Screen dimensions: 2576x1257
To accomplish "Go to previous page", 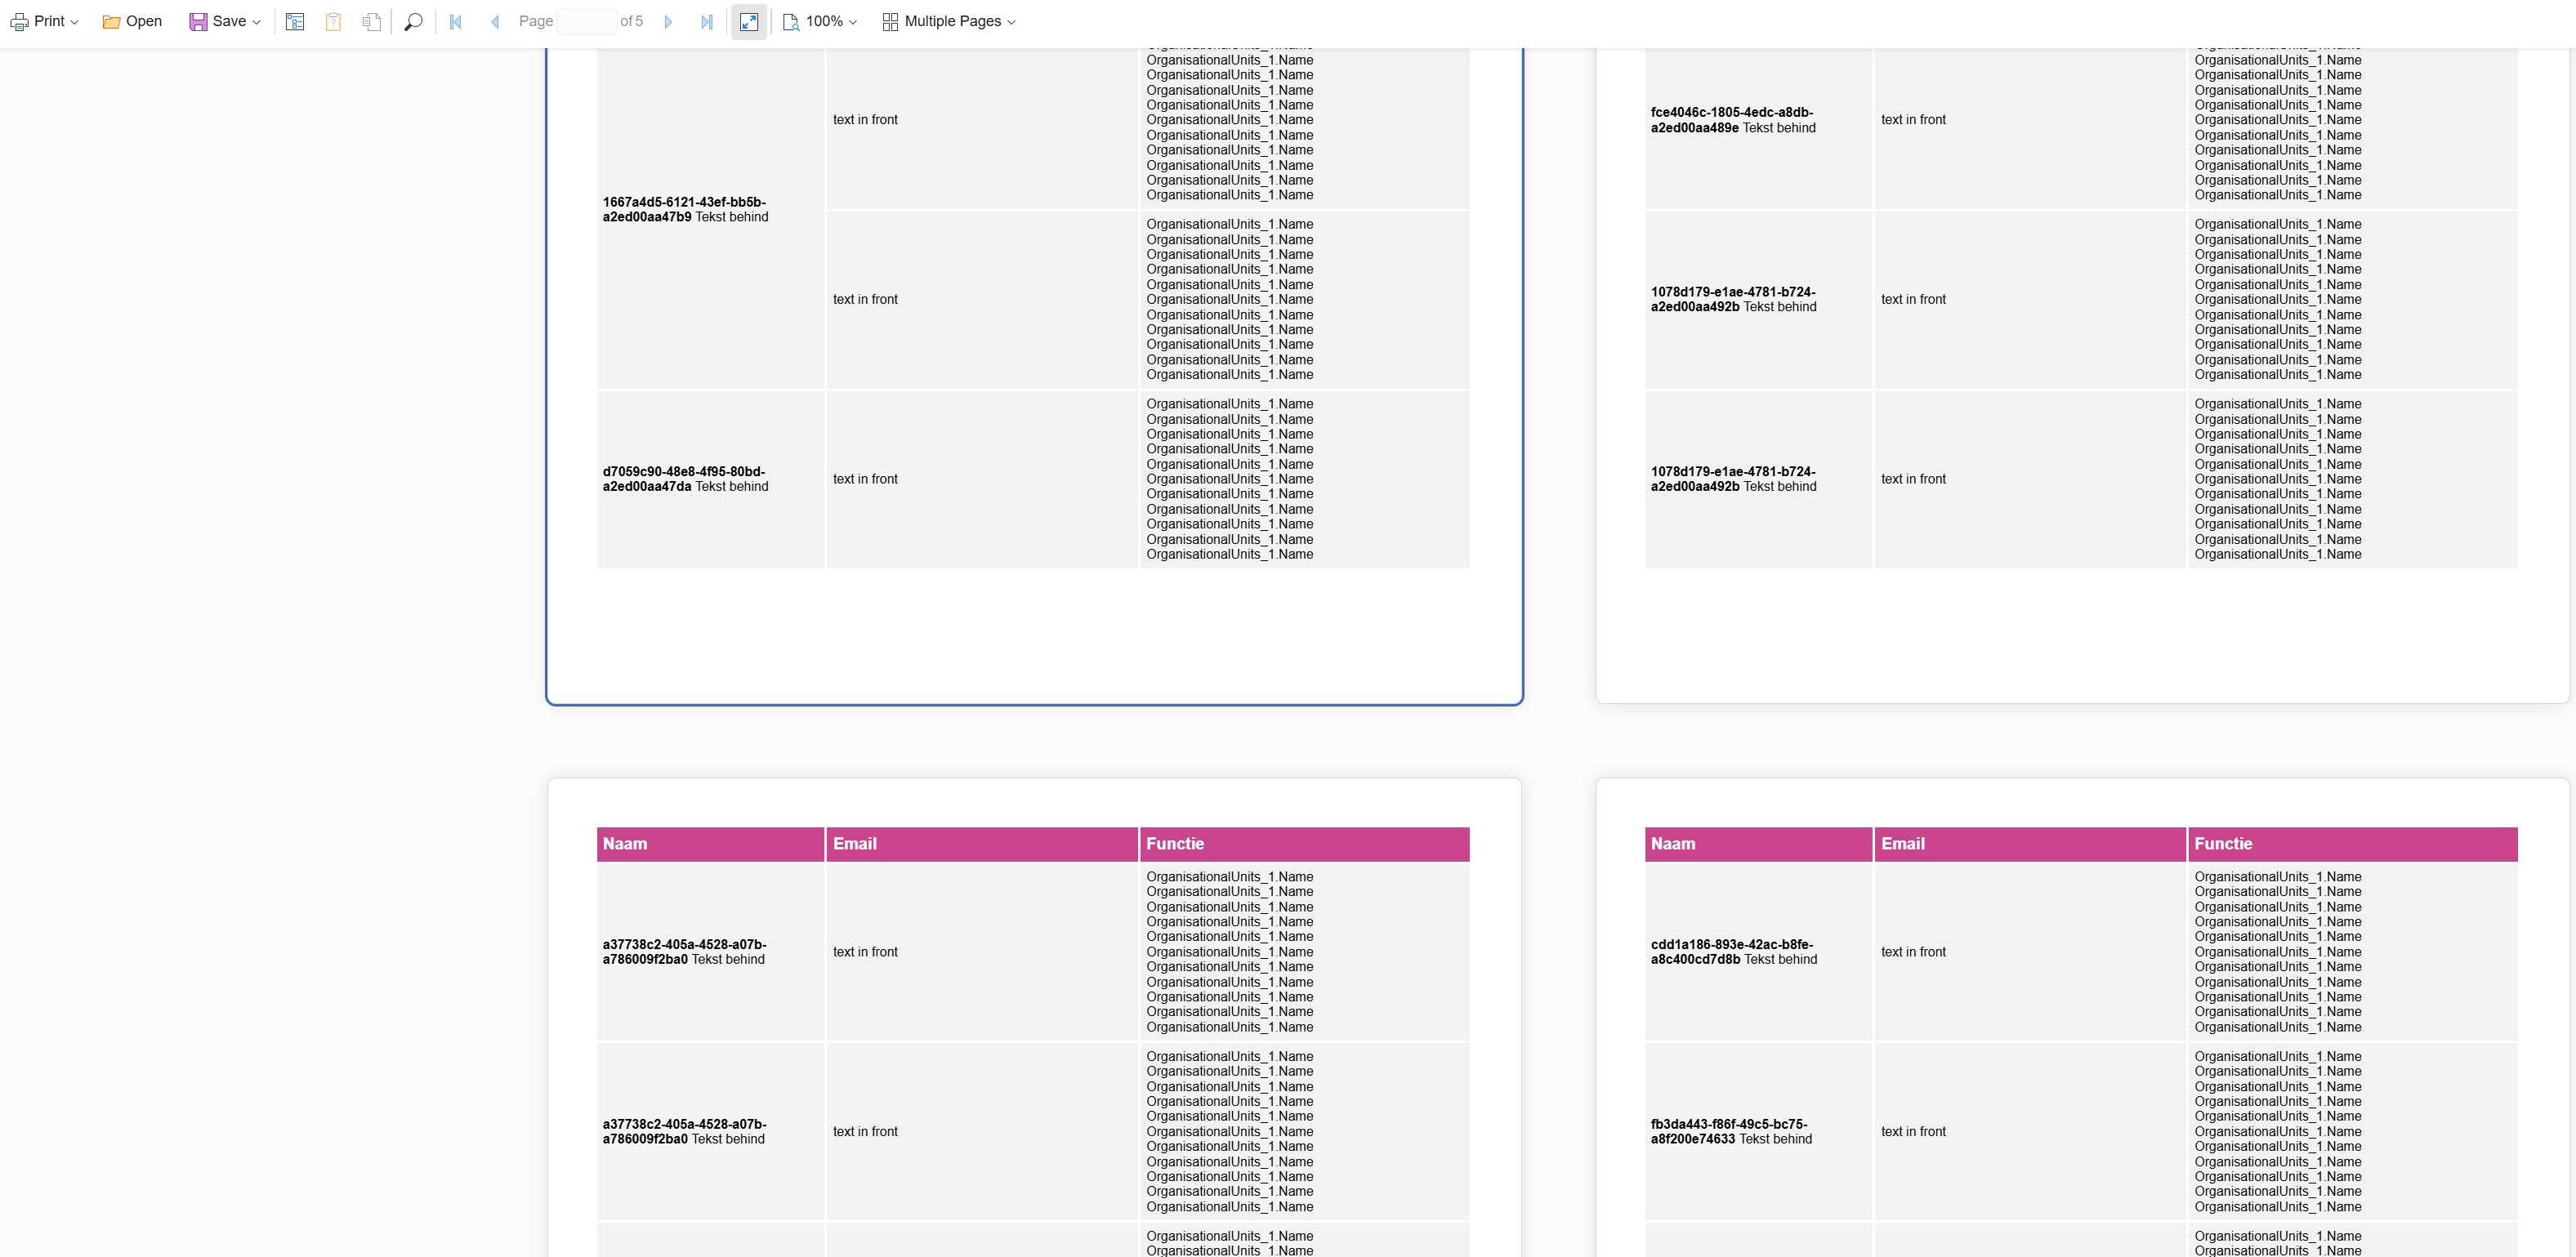I will 495,21.
